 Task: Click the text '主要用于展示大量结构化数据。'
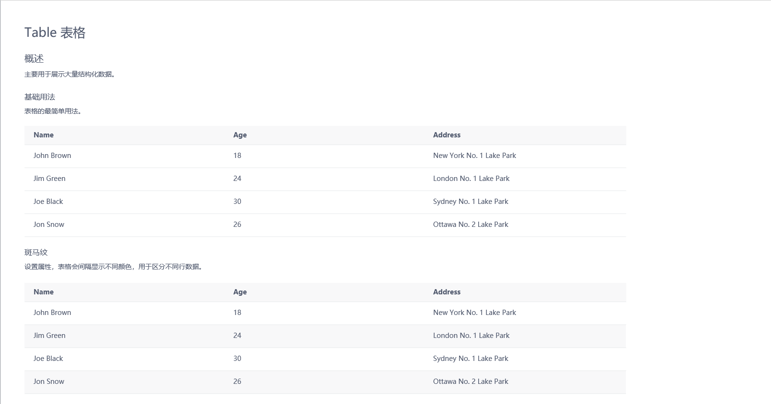pyautogui.click(x=69, y=74)
